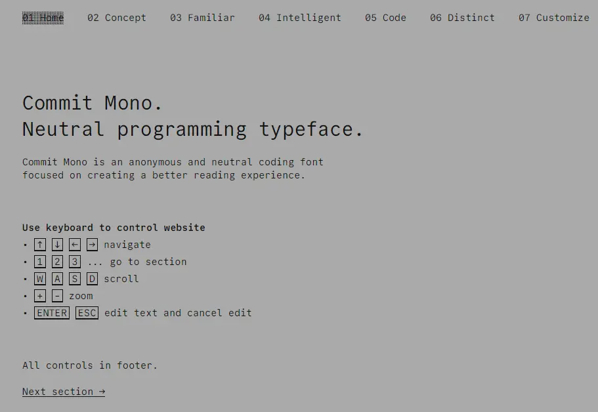598x412 pixels.
Task: Click the down arrow key icon
Action: (x=57, y=244)
